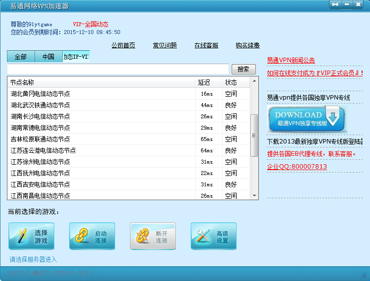Open 高级设置 tools button
370x281 pixels.
pyautogui.click(x=213, y=236)
